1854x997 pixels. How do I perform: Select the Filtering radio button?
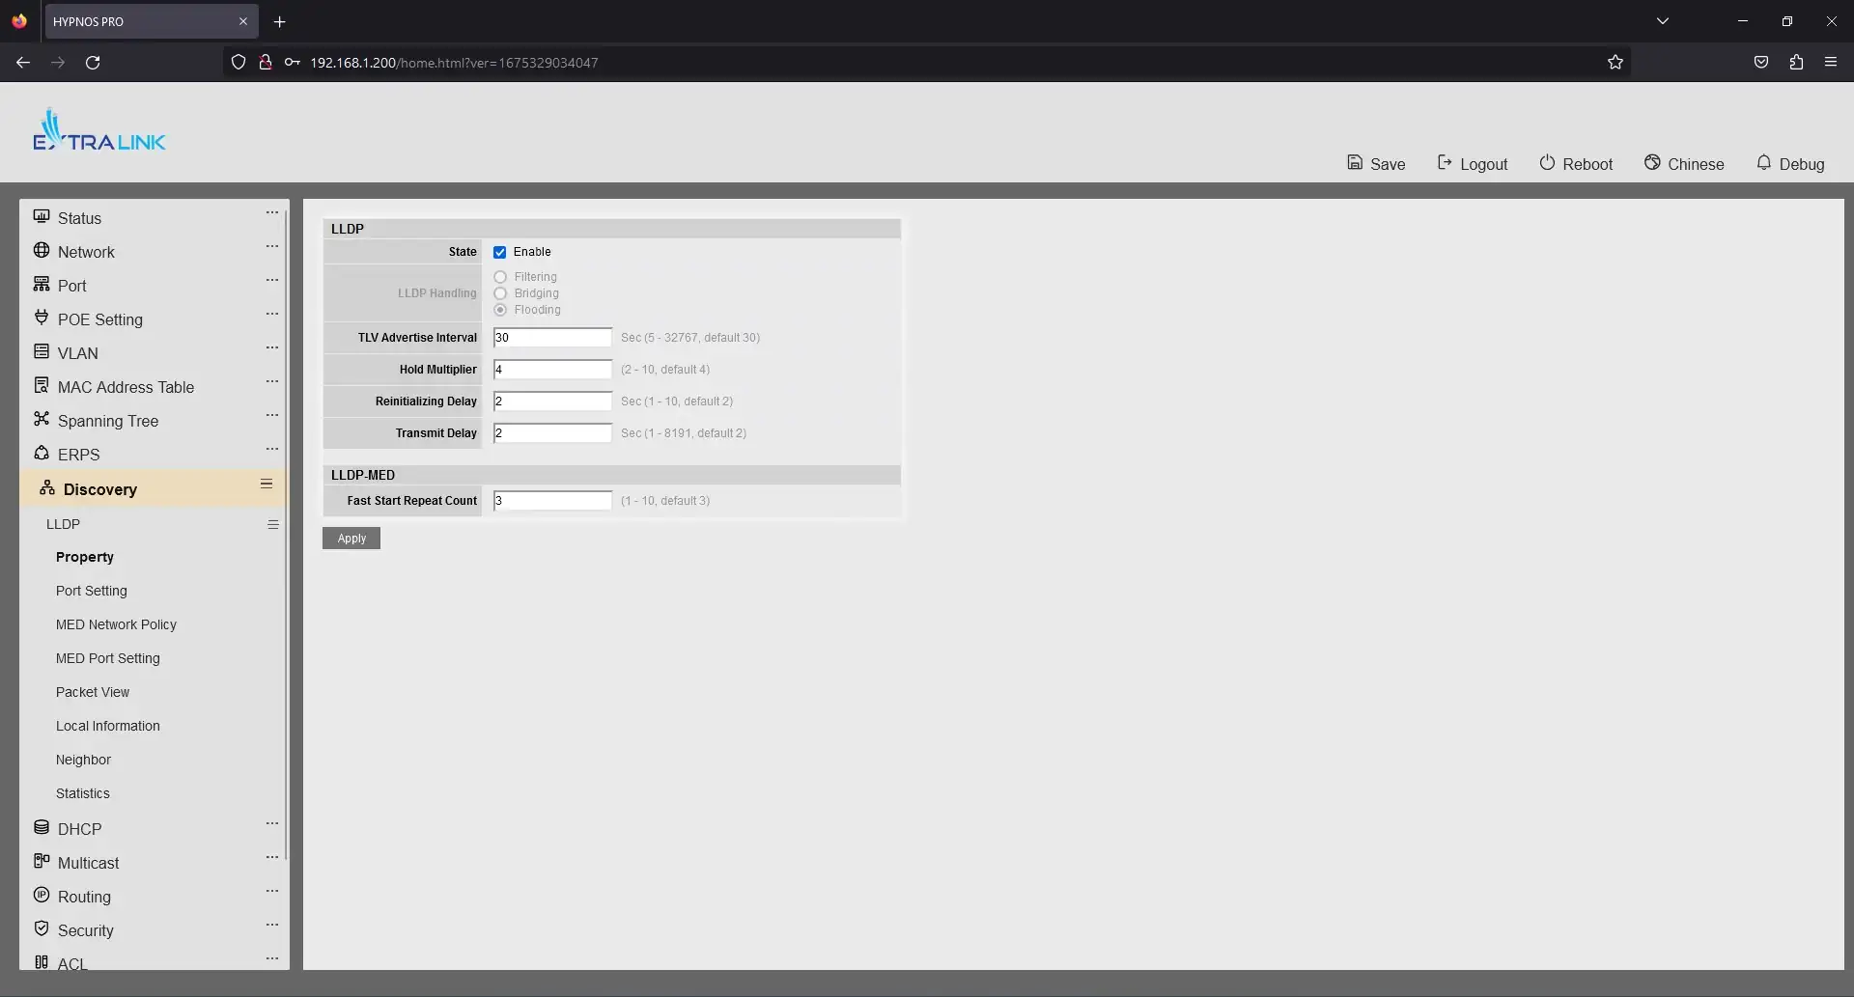click(500, 278)
